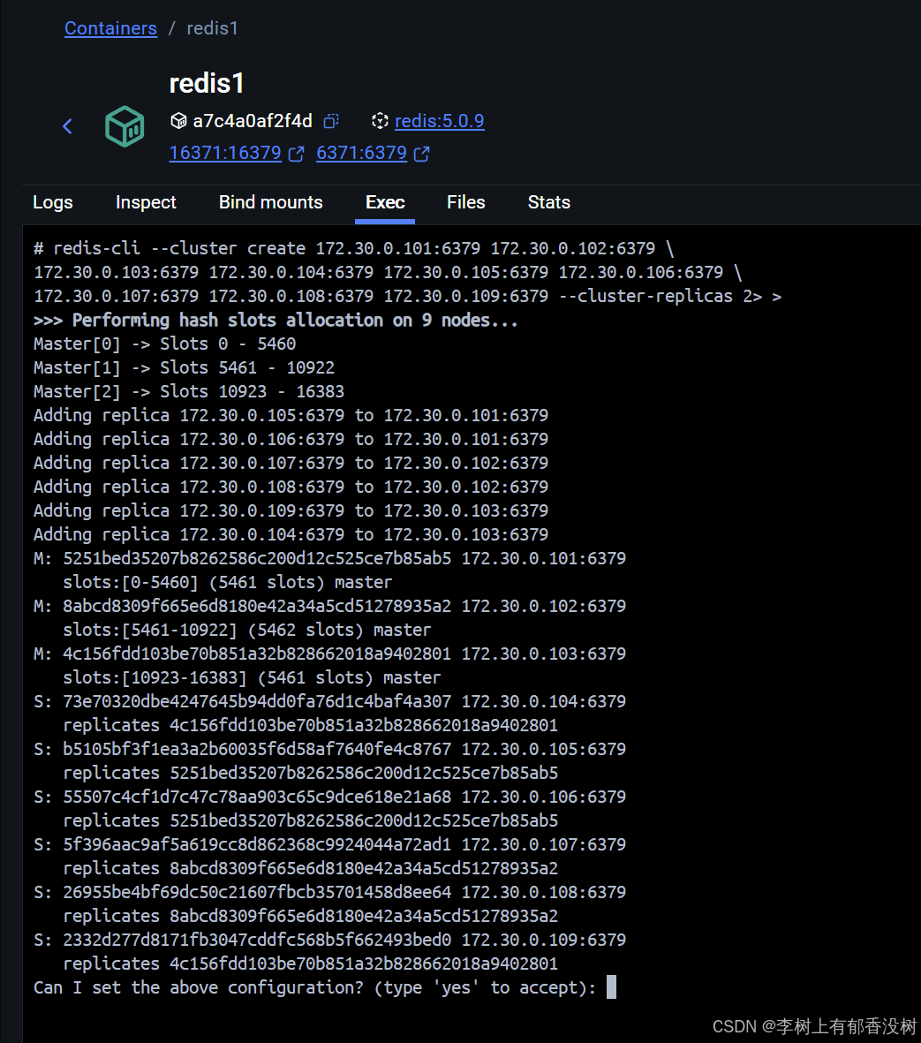Click 'slots:[0-5460] (5461 slots) master' line
Screen dimensions: 921x1043
[x=228, y=583]
